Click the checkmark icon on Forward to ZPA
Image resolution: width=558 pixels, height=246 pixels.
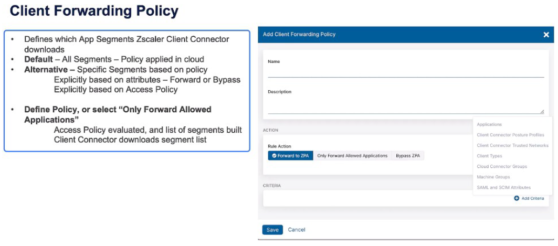274,156
